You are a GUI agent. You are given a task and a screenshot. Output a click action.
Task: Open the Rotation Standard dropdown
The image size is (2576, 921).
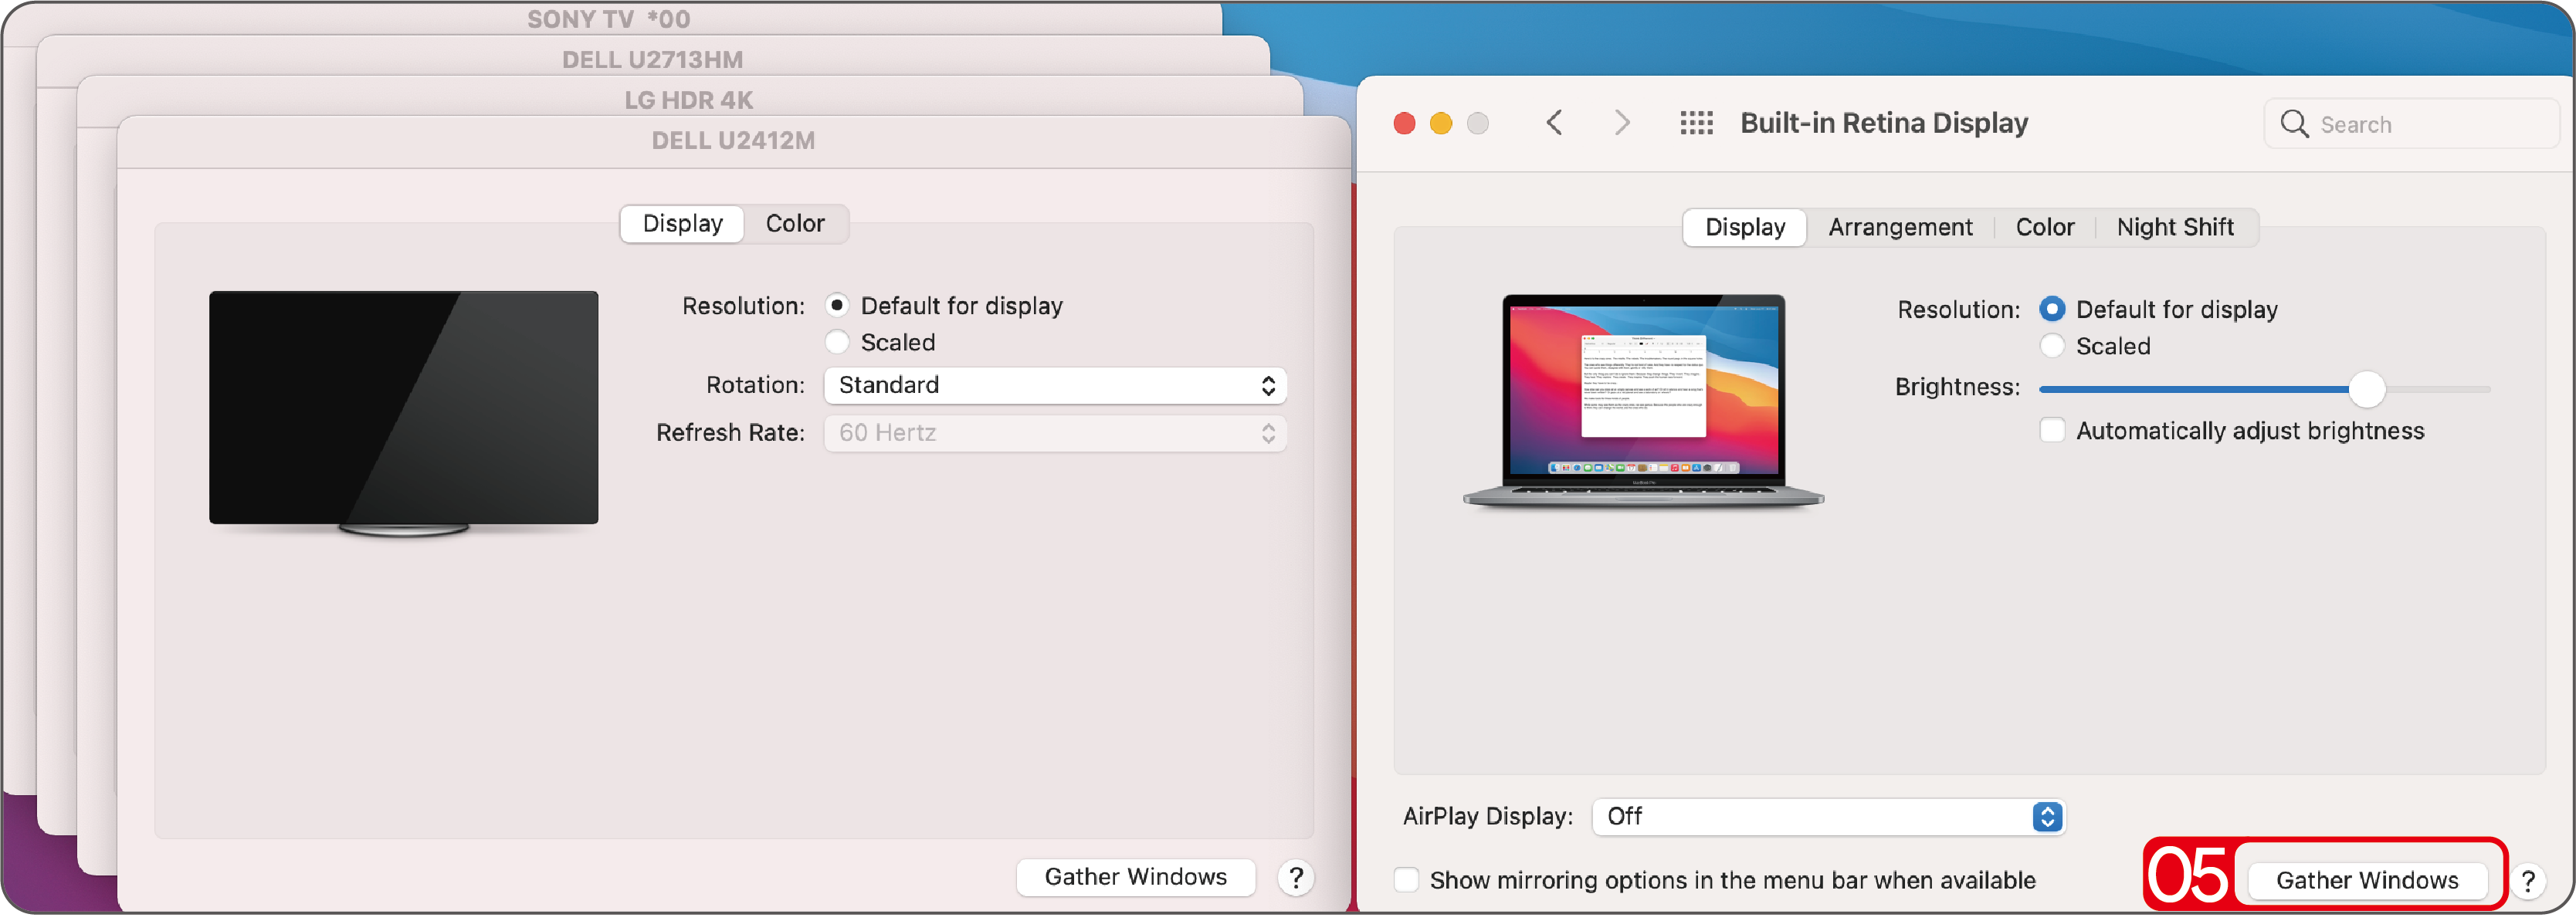point(1054,385)
